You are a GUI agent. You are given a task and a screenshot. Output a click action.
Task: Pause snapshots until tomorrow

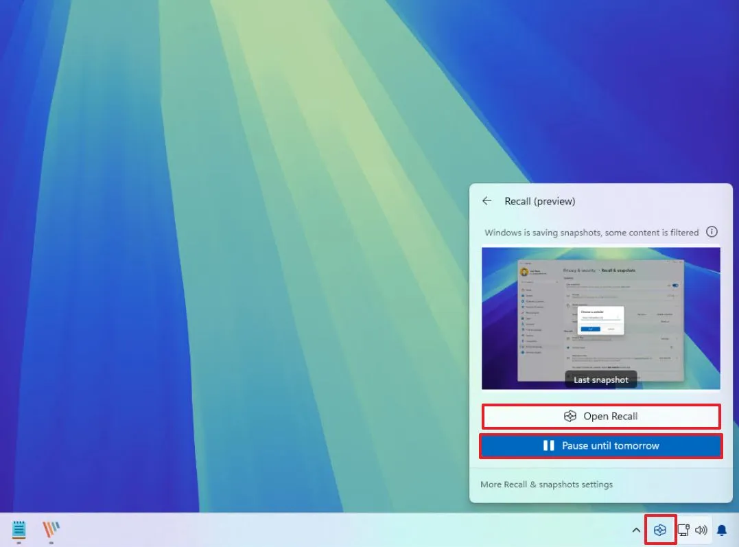tap(600, 445)
